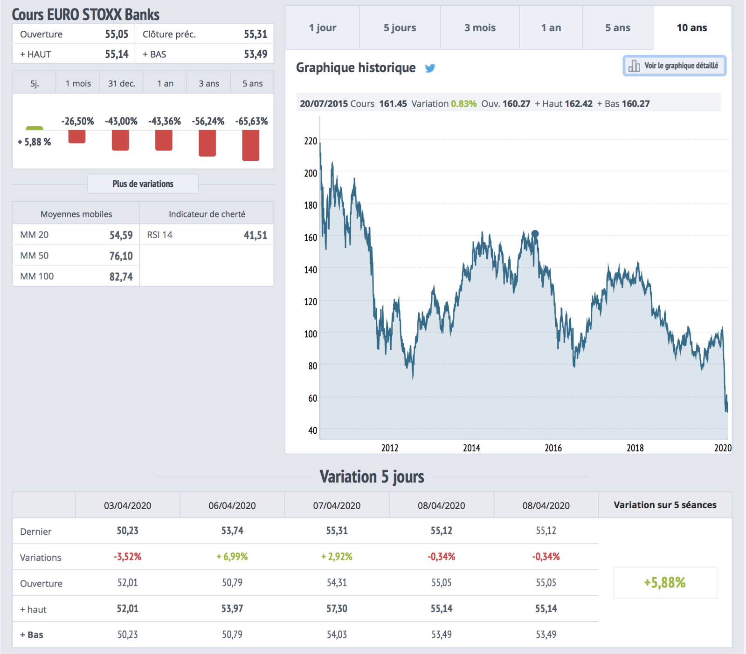746x654 pixels.
Task: Click the +5,88% variation box
Action: coord(665,582)
